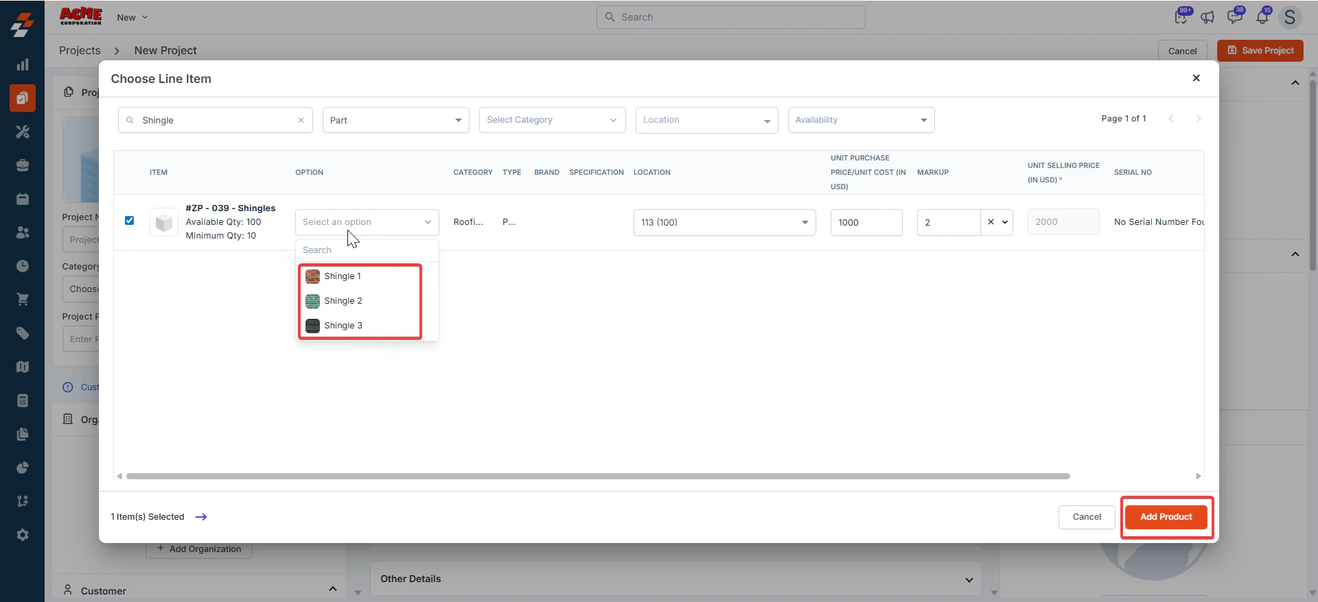Open the workflow branch sidebar icon
Screen dimensions: 1318x602
coord(23,501)
